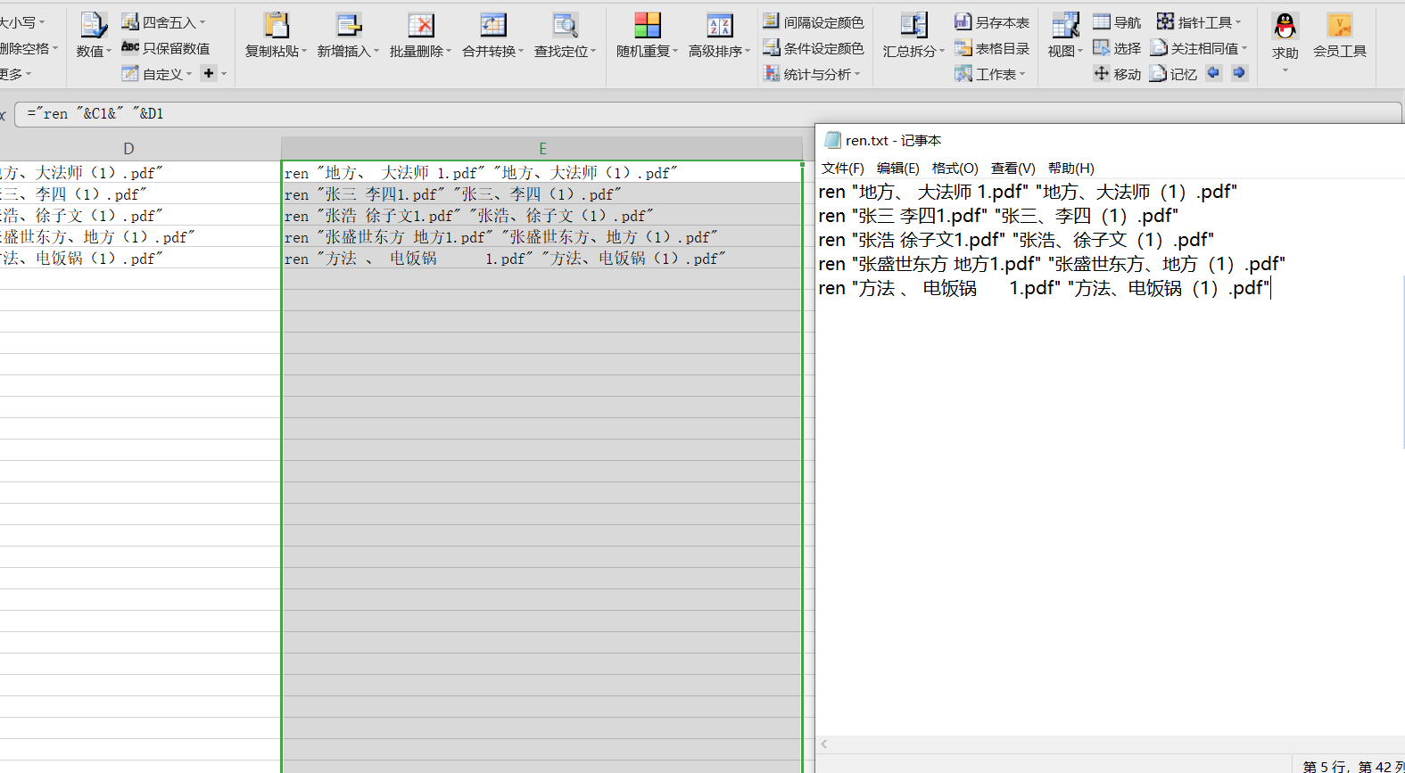
Task: Click the 另存本表 save icon
Action: point(963,21)
